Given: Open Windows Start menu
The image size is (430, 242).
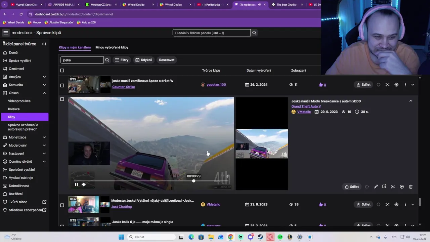Looking at the screenshot, I should [121, 237].
